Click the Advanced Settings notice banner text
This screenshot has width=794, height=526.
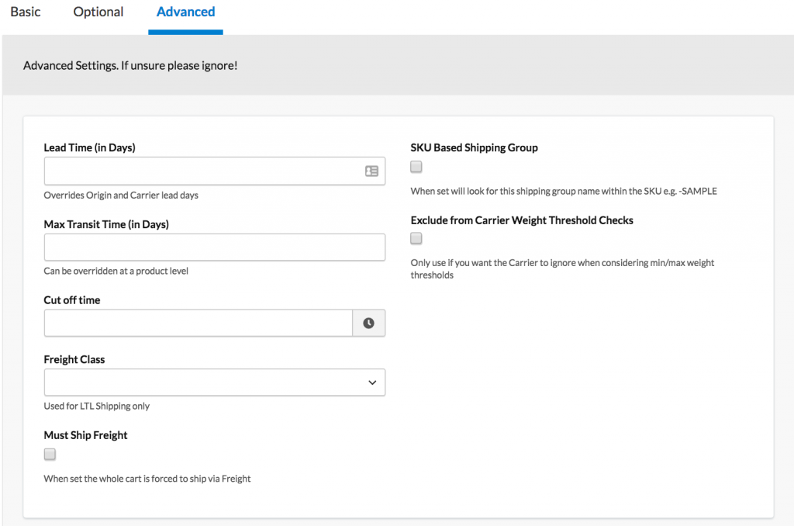coord(130,66)
